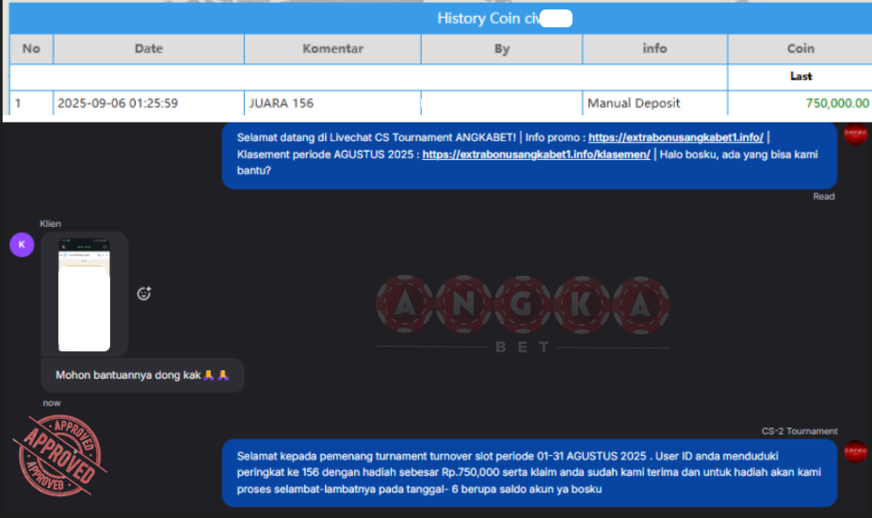The width and height of the screenshot is (872, 518).
Task: Click the 750,000.00 coin value
Action: (x=837, y=103)
